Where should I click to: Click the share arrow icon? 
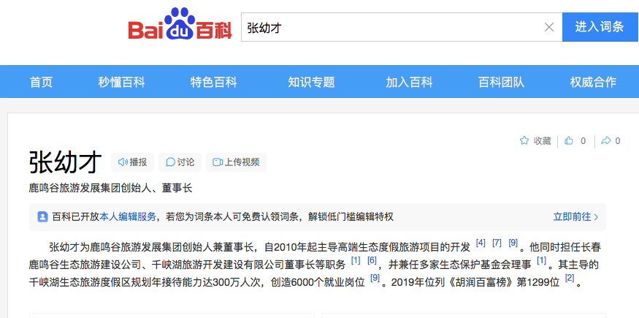point(605,141)
